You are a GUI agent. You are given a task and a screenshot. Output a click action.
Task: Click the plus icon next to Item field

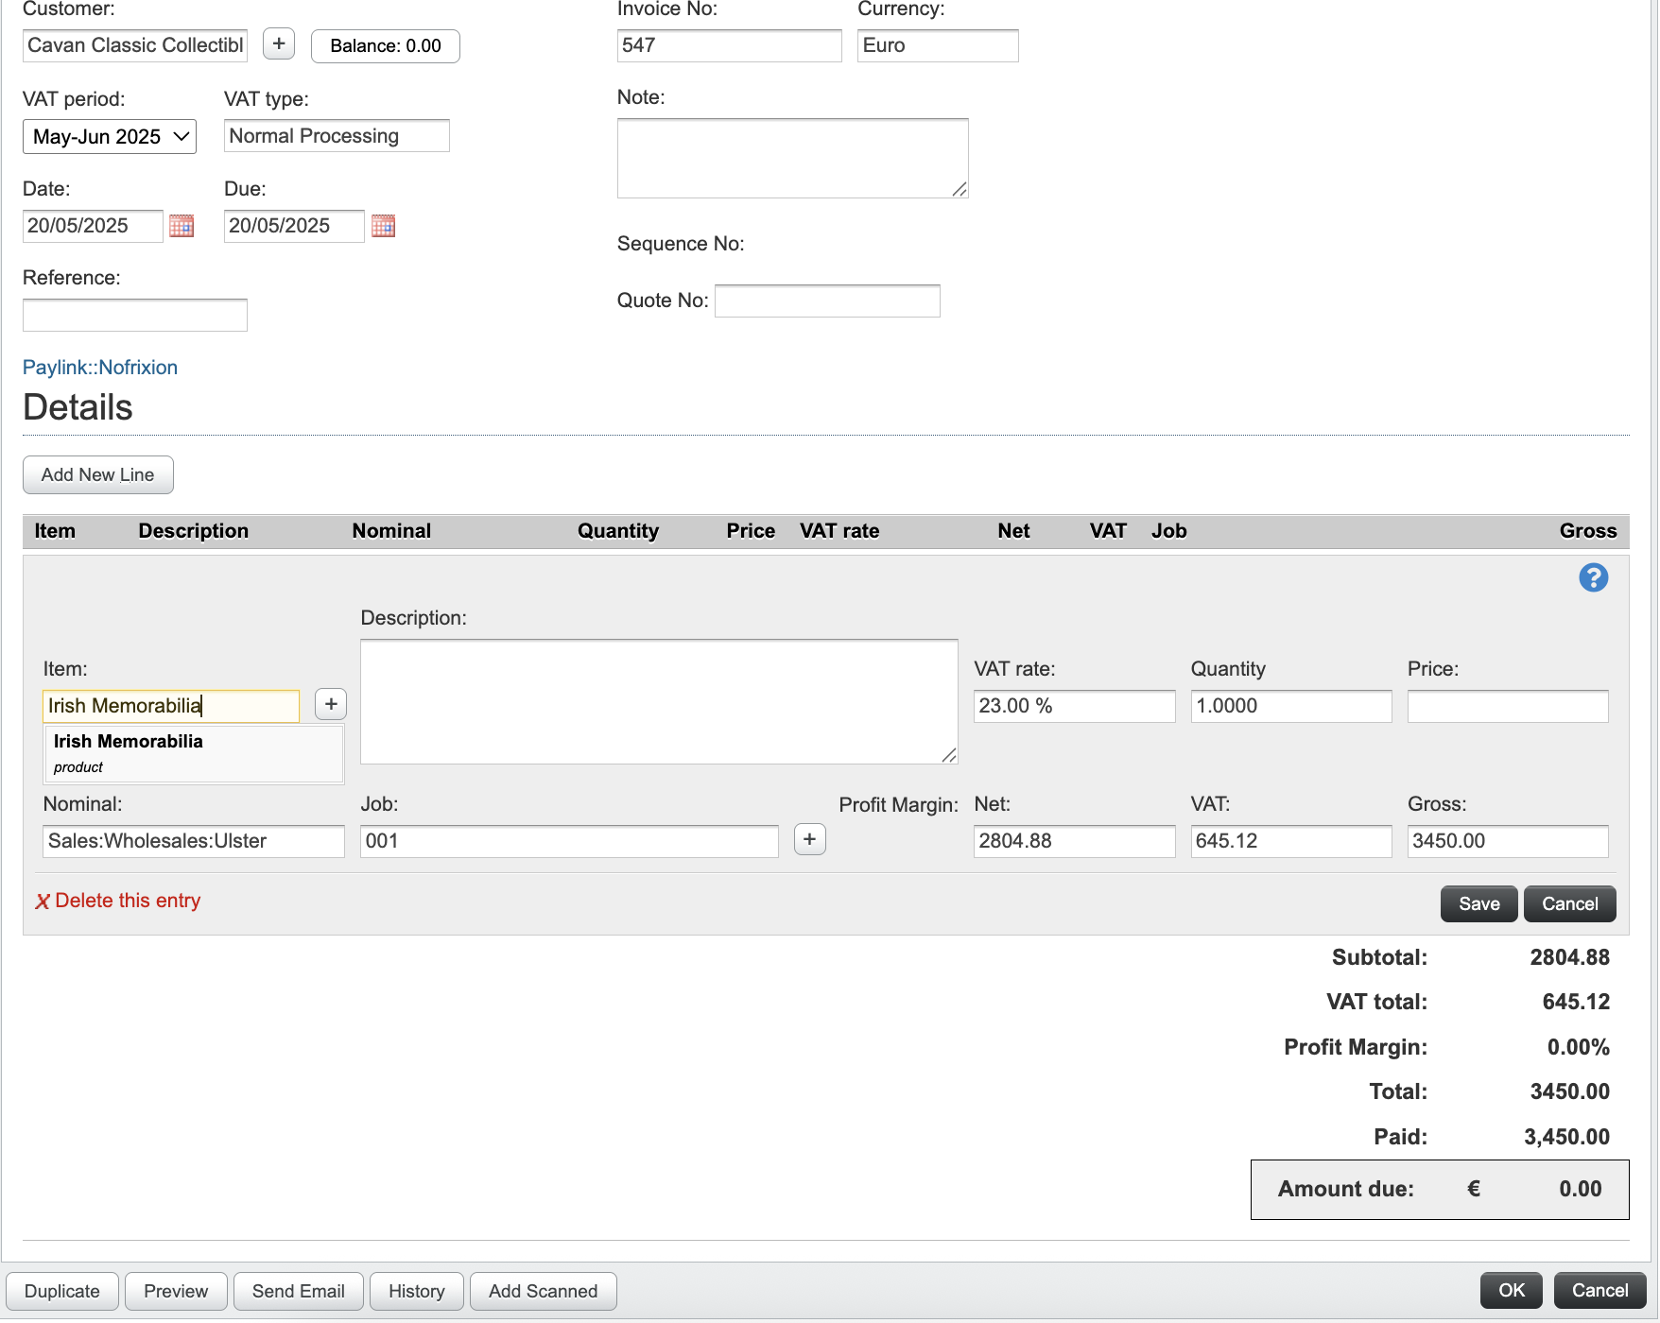pyautogui.click(x=331, y=704)
